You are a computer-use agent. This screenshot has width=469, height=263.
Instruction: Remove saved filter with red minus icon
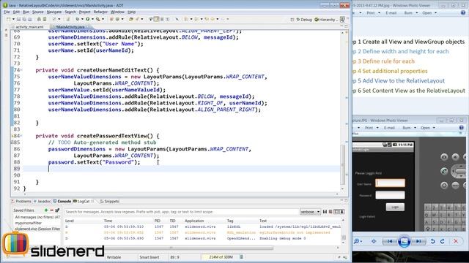coord(51,210)
